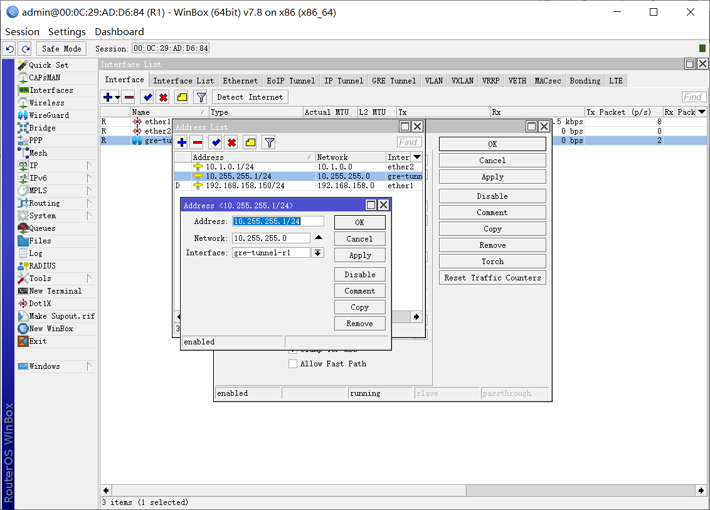Expand the Routing submenu in the sidebar

pyautogui.click(x=56, y=203)
